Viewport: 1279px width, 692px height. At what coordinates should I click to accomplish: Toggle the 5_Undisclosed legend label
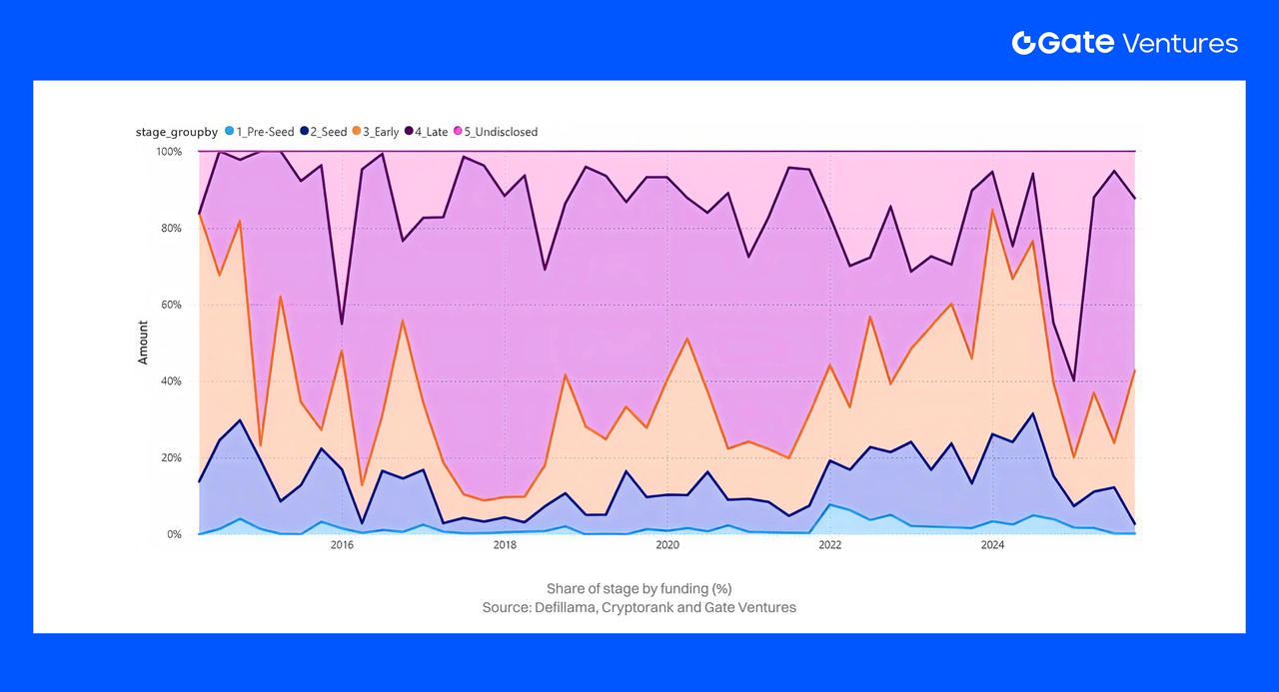tap(502, 132)
